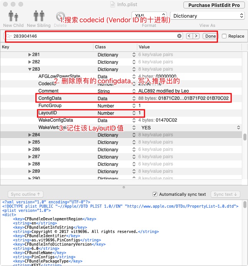Click the Done button in search bar

(210, 36)
